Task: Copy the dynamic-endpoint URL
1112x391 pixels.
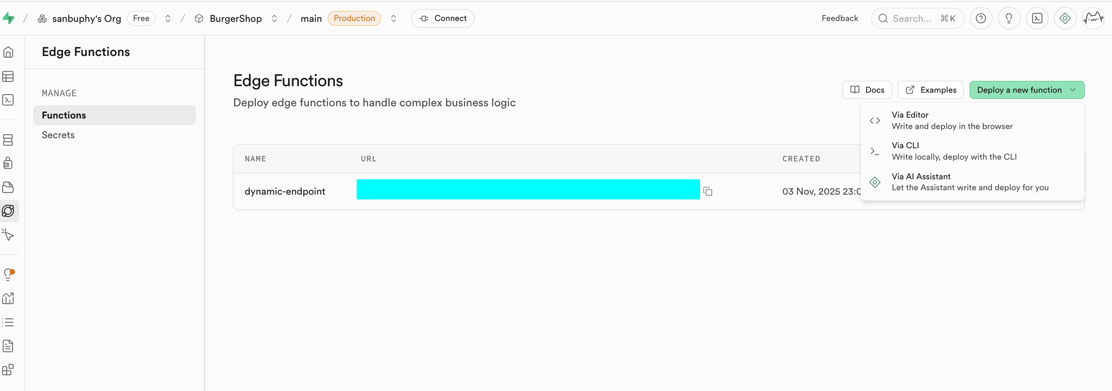Action: tap(708, 191)
